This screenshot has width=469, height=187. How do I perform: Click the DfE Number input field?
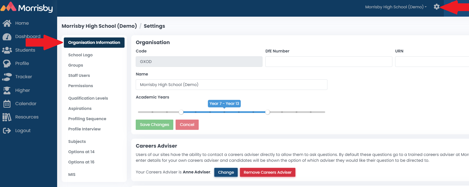pos(329,62)
